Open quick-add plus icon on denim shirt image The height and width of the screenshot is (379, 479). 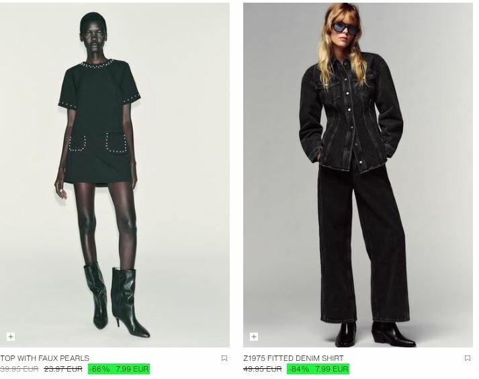(x=254, y=337)
